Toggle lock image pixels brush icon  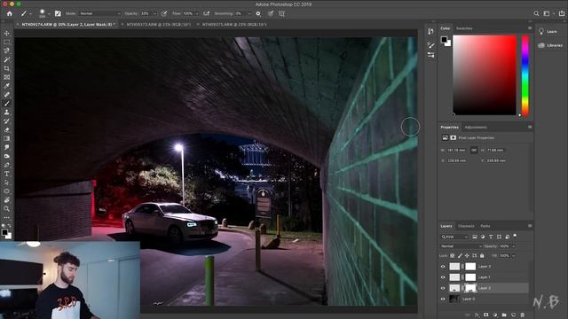coord(460,256)
